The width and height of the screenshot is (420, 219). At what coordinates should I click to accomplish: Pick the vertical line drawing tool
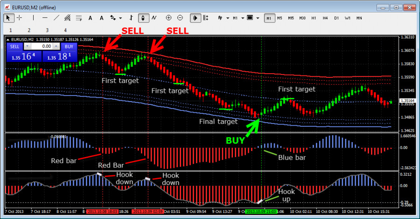click(x=33, y=18)
